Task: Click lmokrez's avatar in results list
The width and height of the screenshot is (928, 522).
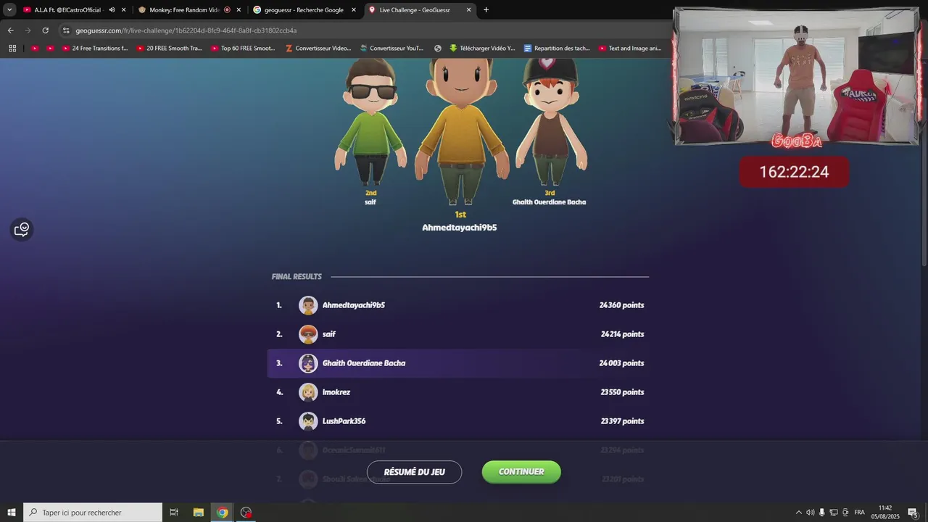Action: [308, 392]
